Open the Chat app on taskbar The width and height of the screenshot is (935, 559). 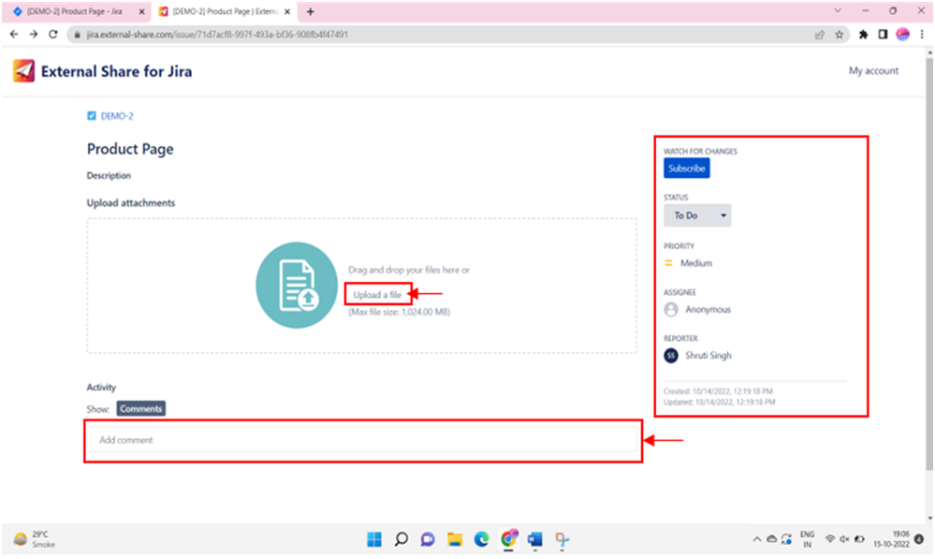click(x=428, y=539)
